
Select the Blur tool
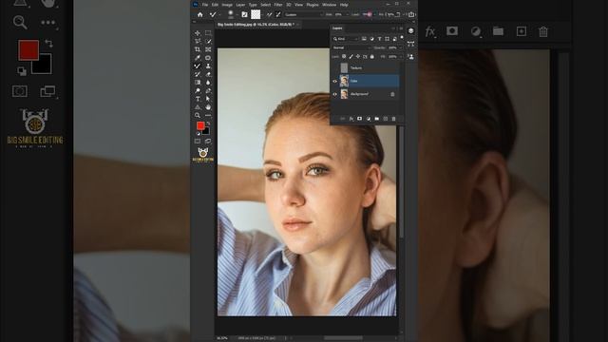point(208,83)
